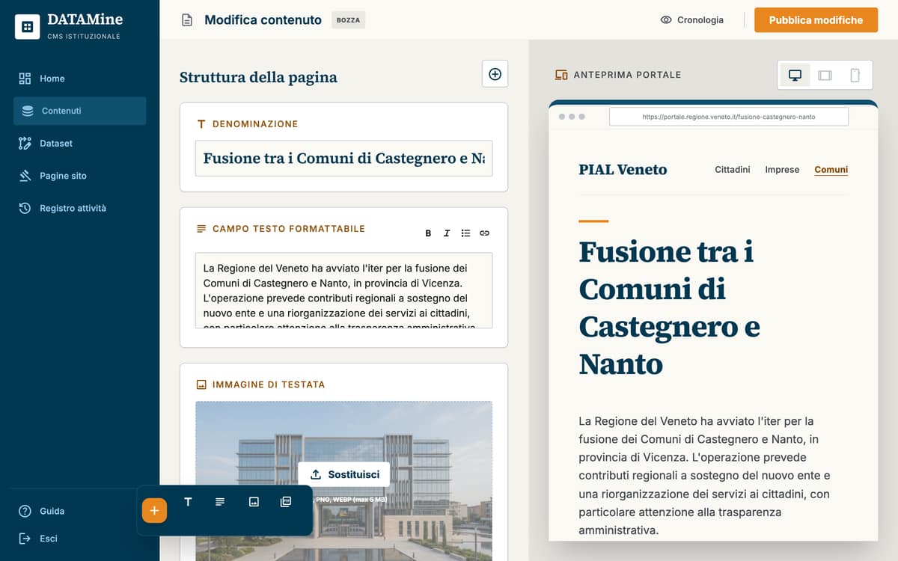Open Imprese tab in preview
Screen dimensions: 898x561
coord(782,170)
